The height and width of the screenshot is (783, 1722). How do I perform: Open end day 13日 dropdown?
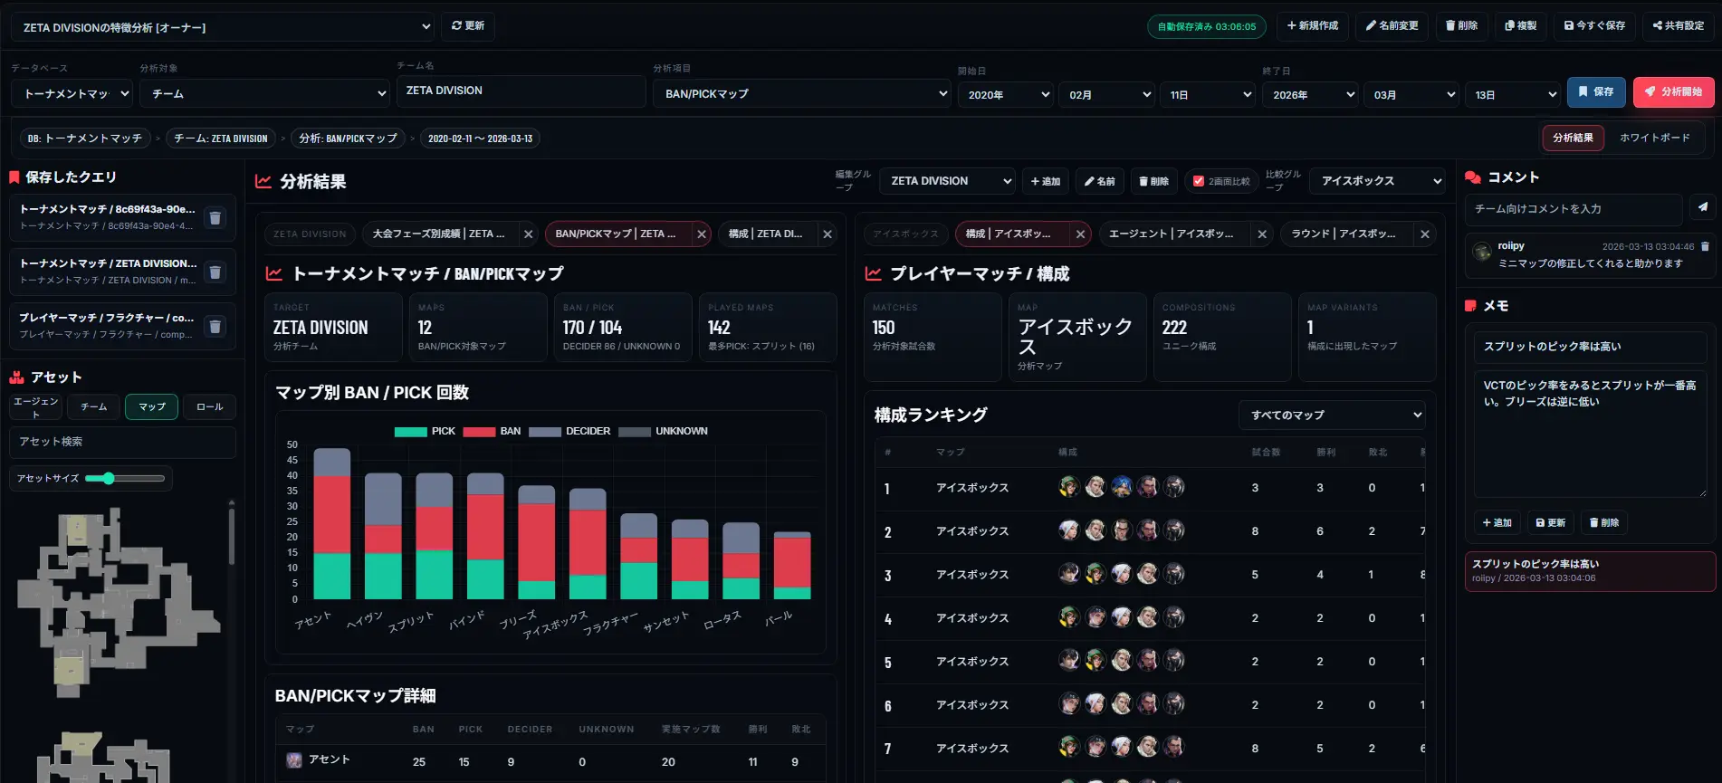coord(1512,94)
